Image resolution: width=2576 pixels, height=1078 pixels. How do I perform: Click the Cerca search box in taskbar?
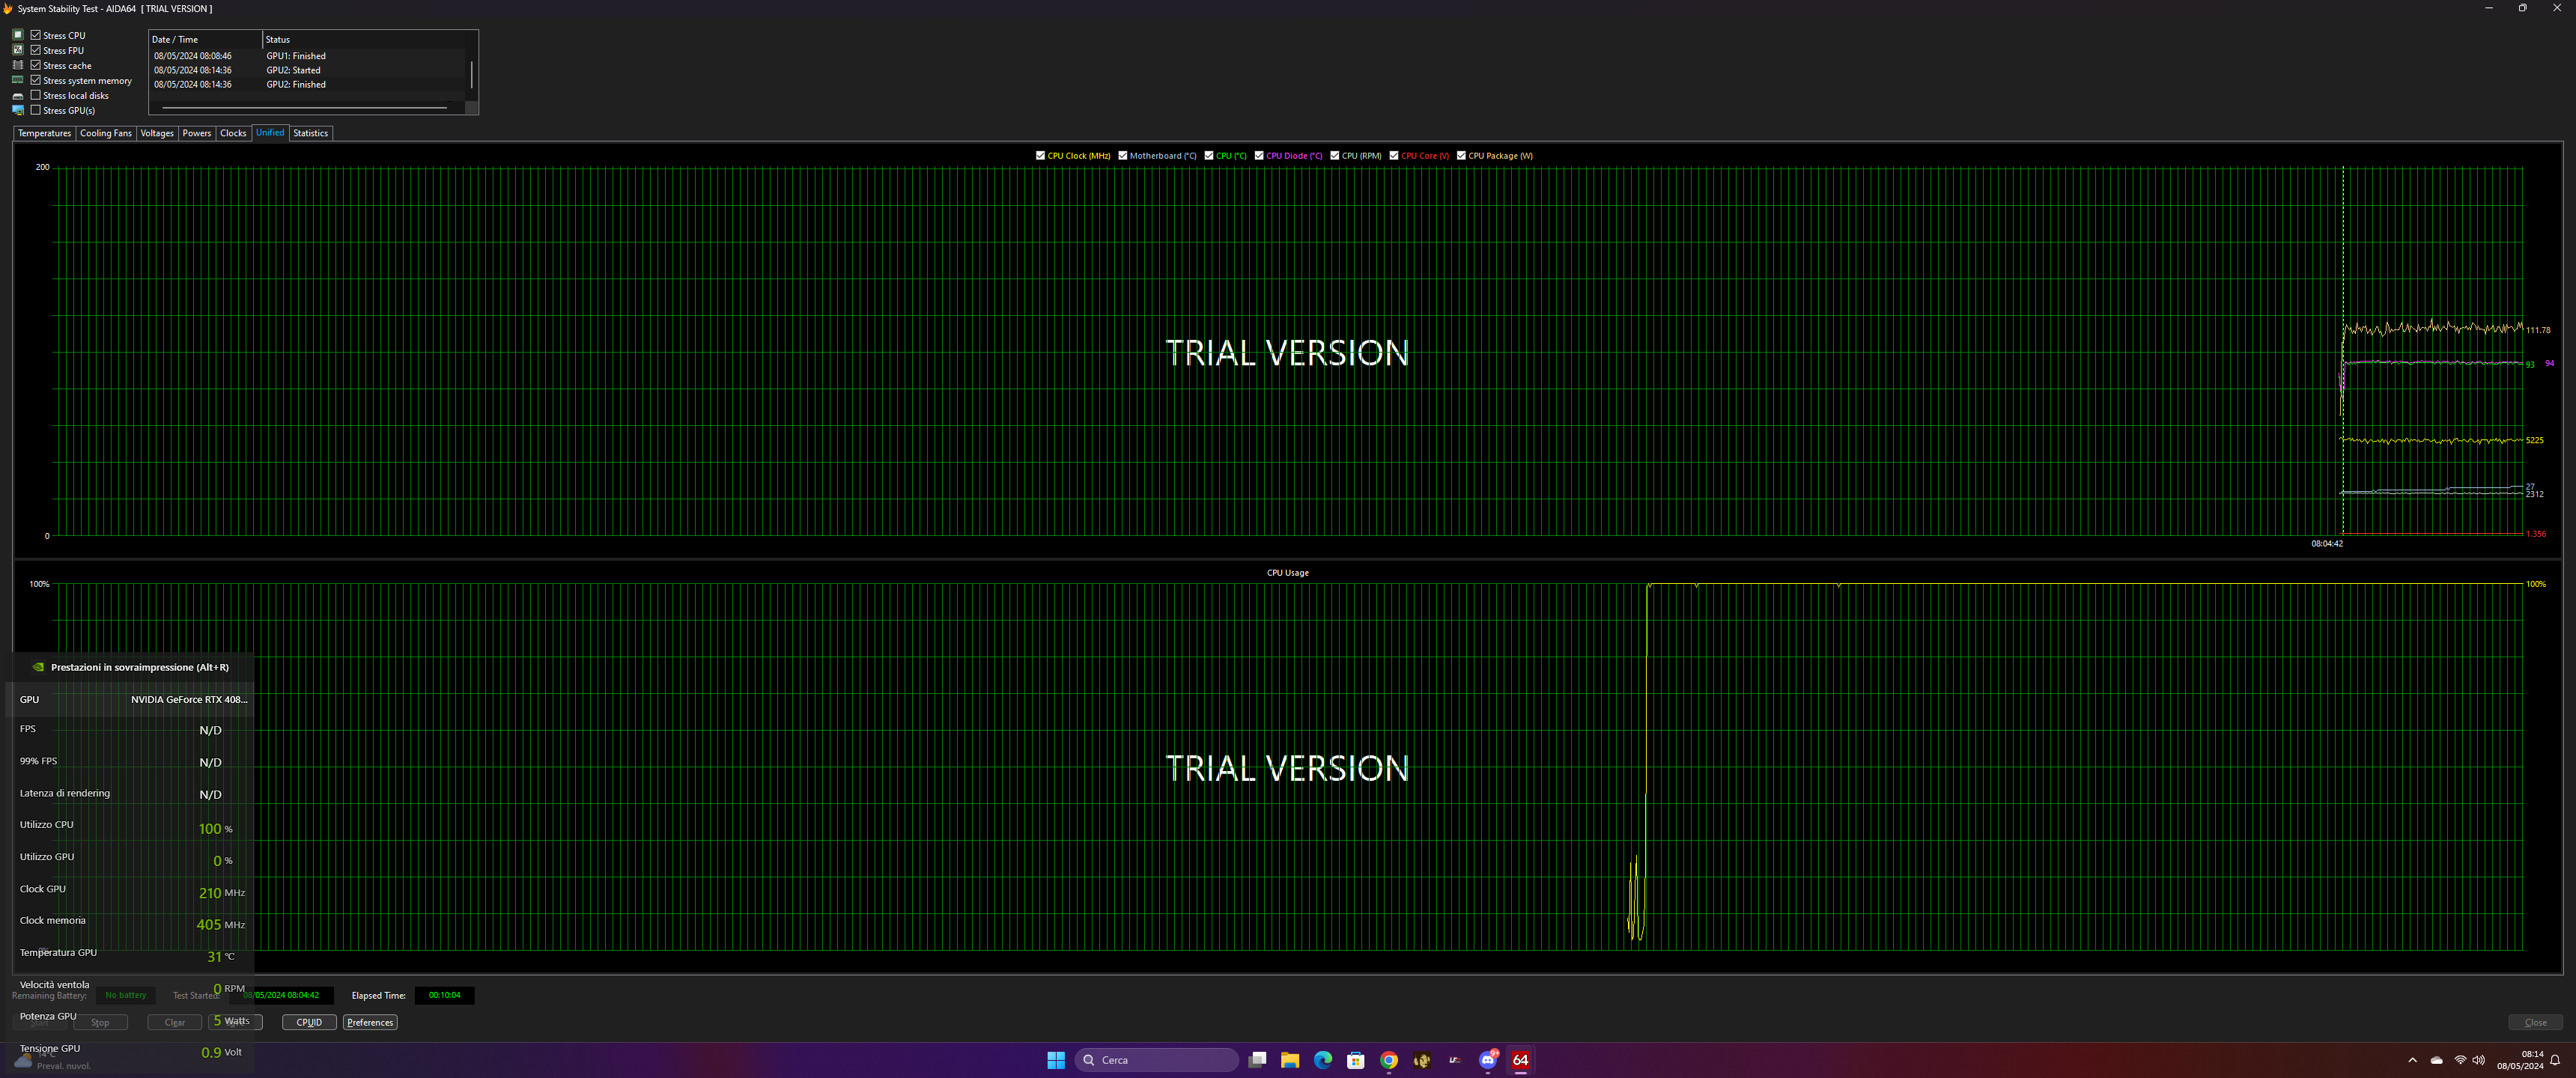point(1157,1060)
